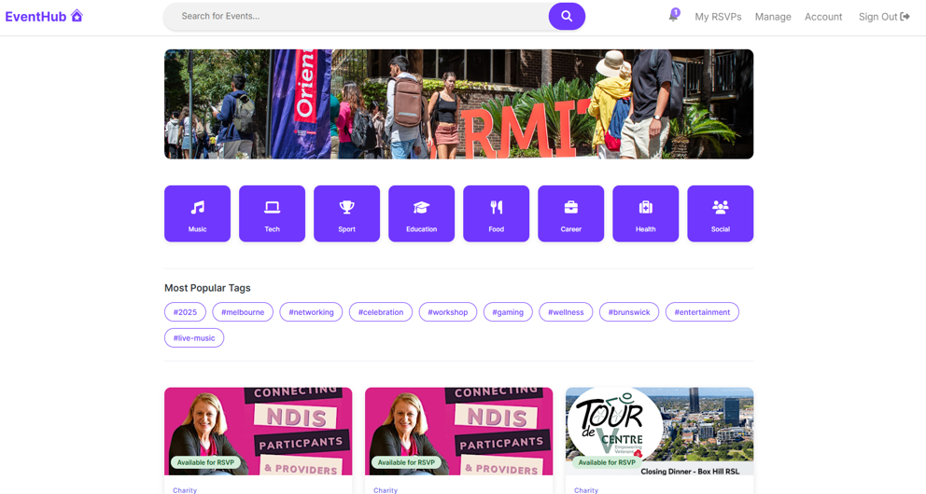Sign Out of EventHub
This screenshot has width=926, height=494.
pyautogui.click(x=883, y=17)
